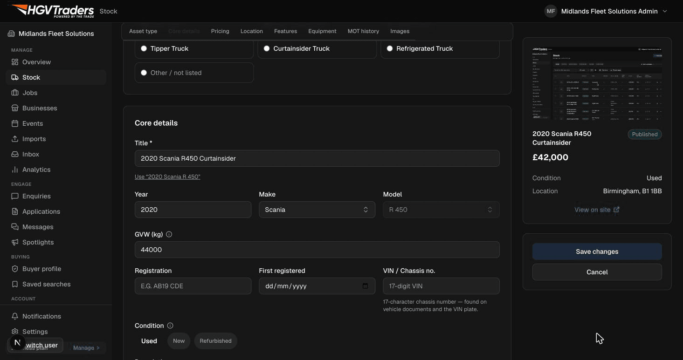Open the First registered calendar picker icon

pos(366,286)
